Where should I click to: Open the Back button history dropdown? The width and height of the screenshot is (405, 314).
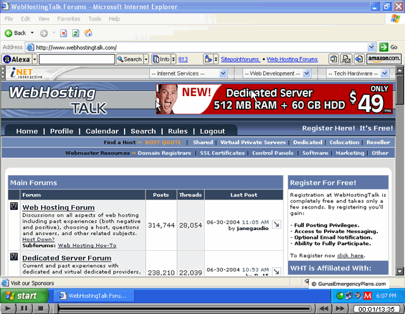coord(32,33)
